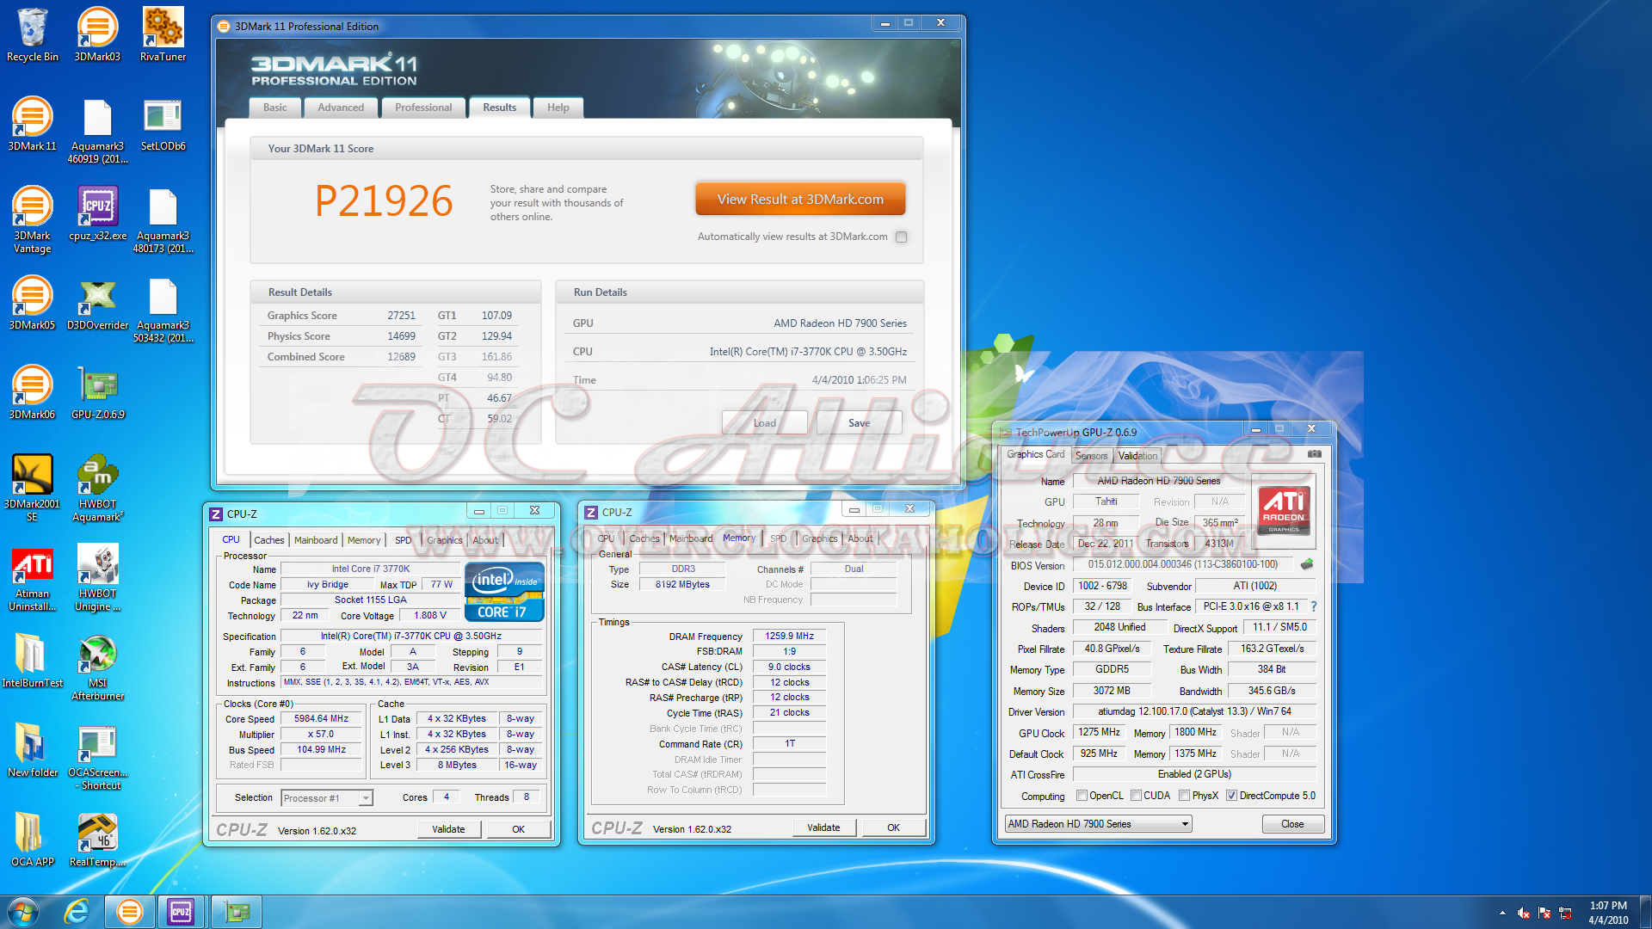This screenshot has height=929, width=1652.
Task: Open the 3DMark06 desktop shortcut
Action: coord(32,392)
